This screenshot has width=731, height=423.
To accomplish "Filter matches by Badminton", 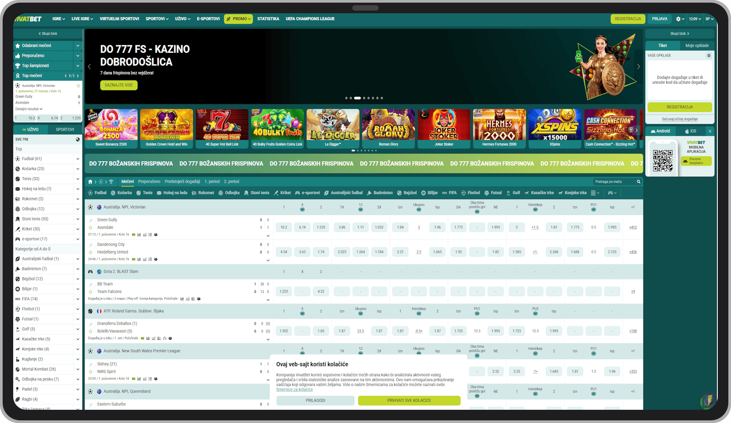I will (380, 193).
